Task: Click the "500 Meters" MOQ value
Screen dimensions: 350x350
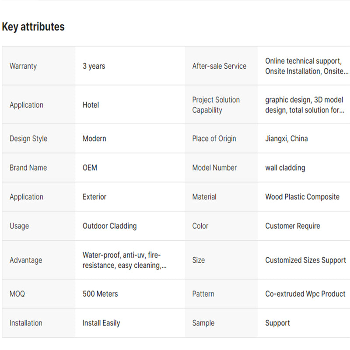Action: click(100, 294)
